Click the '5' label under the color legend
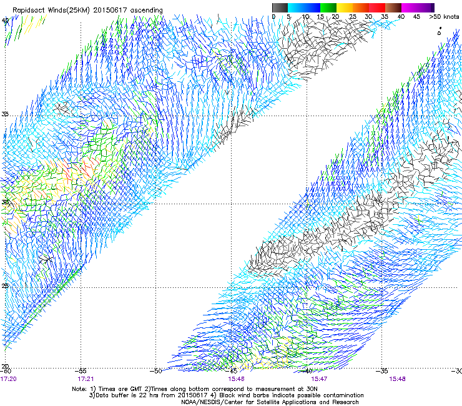This screenshot has height=406, width=462. pyautogui.click(x=288, y=17)
